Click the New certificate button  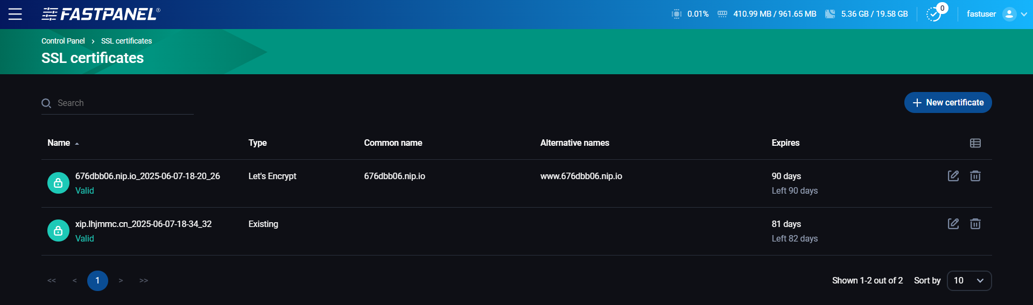click(x=947, y=103)
